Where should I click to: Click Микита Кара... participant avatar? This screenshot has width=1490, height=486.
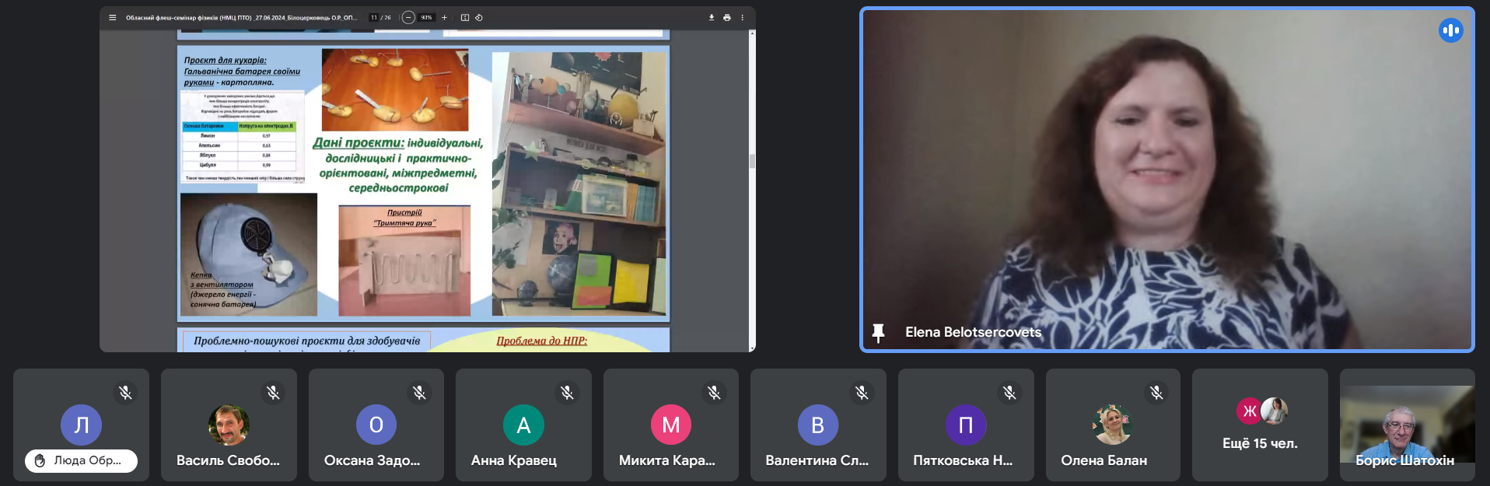tap(670, 425)
